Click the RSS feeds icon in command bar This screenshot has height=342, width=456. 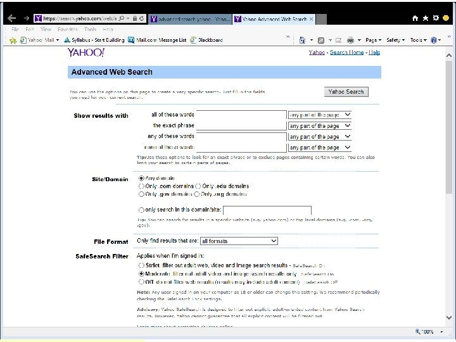pos(321,41)
